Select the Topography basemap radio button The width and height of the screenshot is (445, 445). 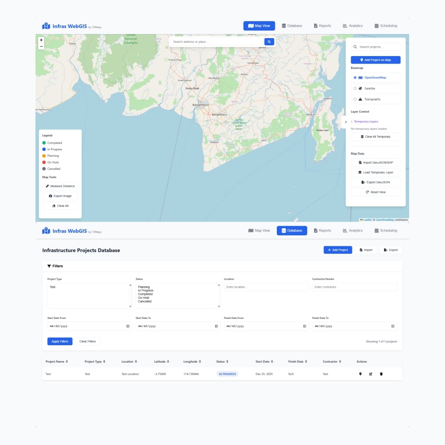[x=355, y=99]
